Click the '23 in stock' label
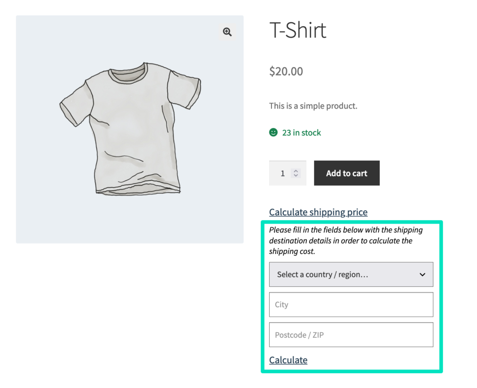This screenshot has height=388, width=477. pos(301,133)
